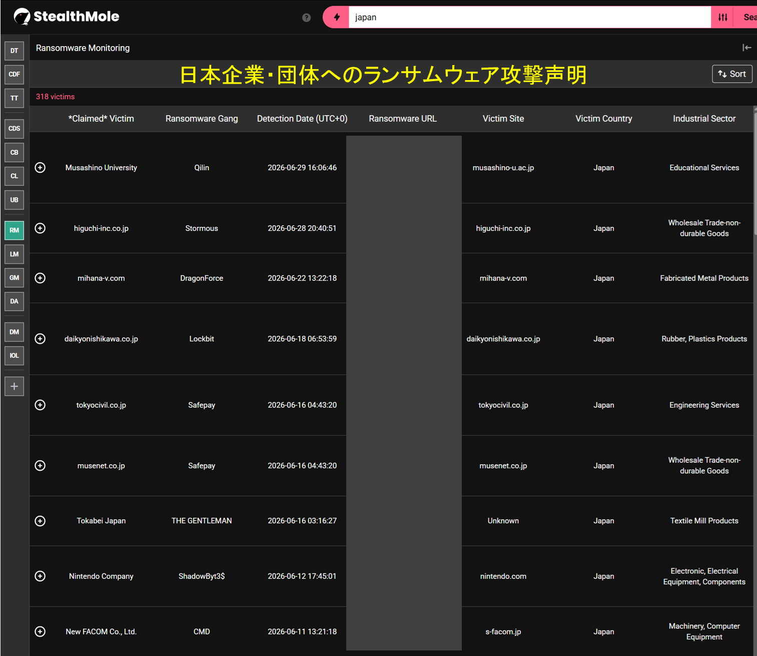
Task: Select the Lockbit gang cell
Action: tap(202, 339)
